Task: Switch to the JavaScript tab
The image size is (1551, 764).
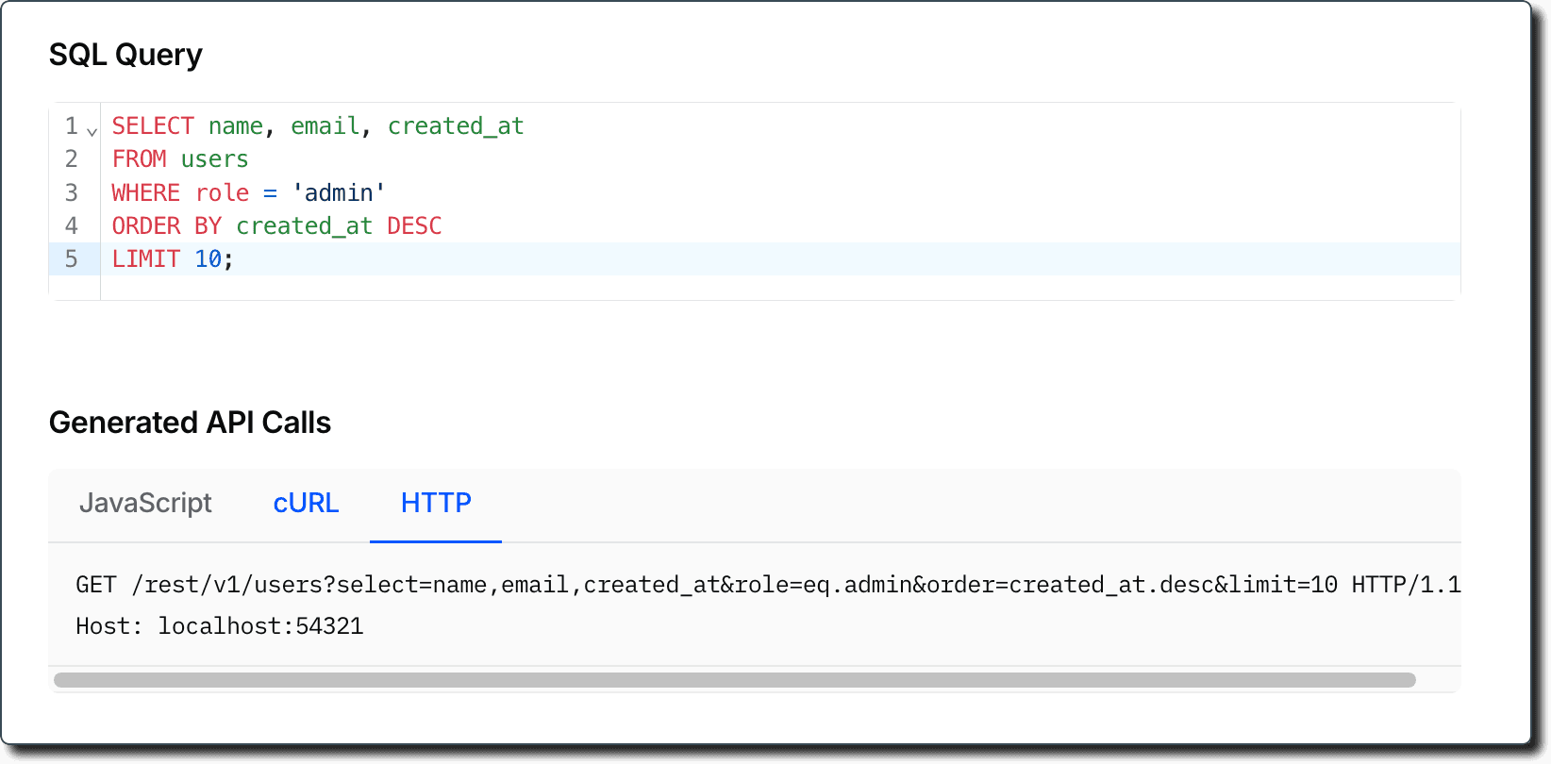Action: (145, 503)
